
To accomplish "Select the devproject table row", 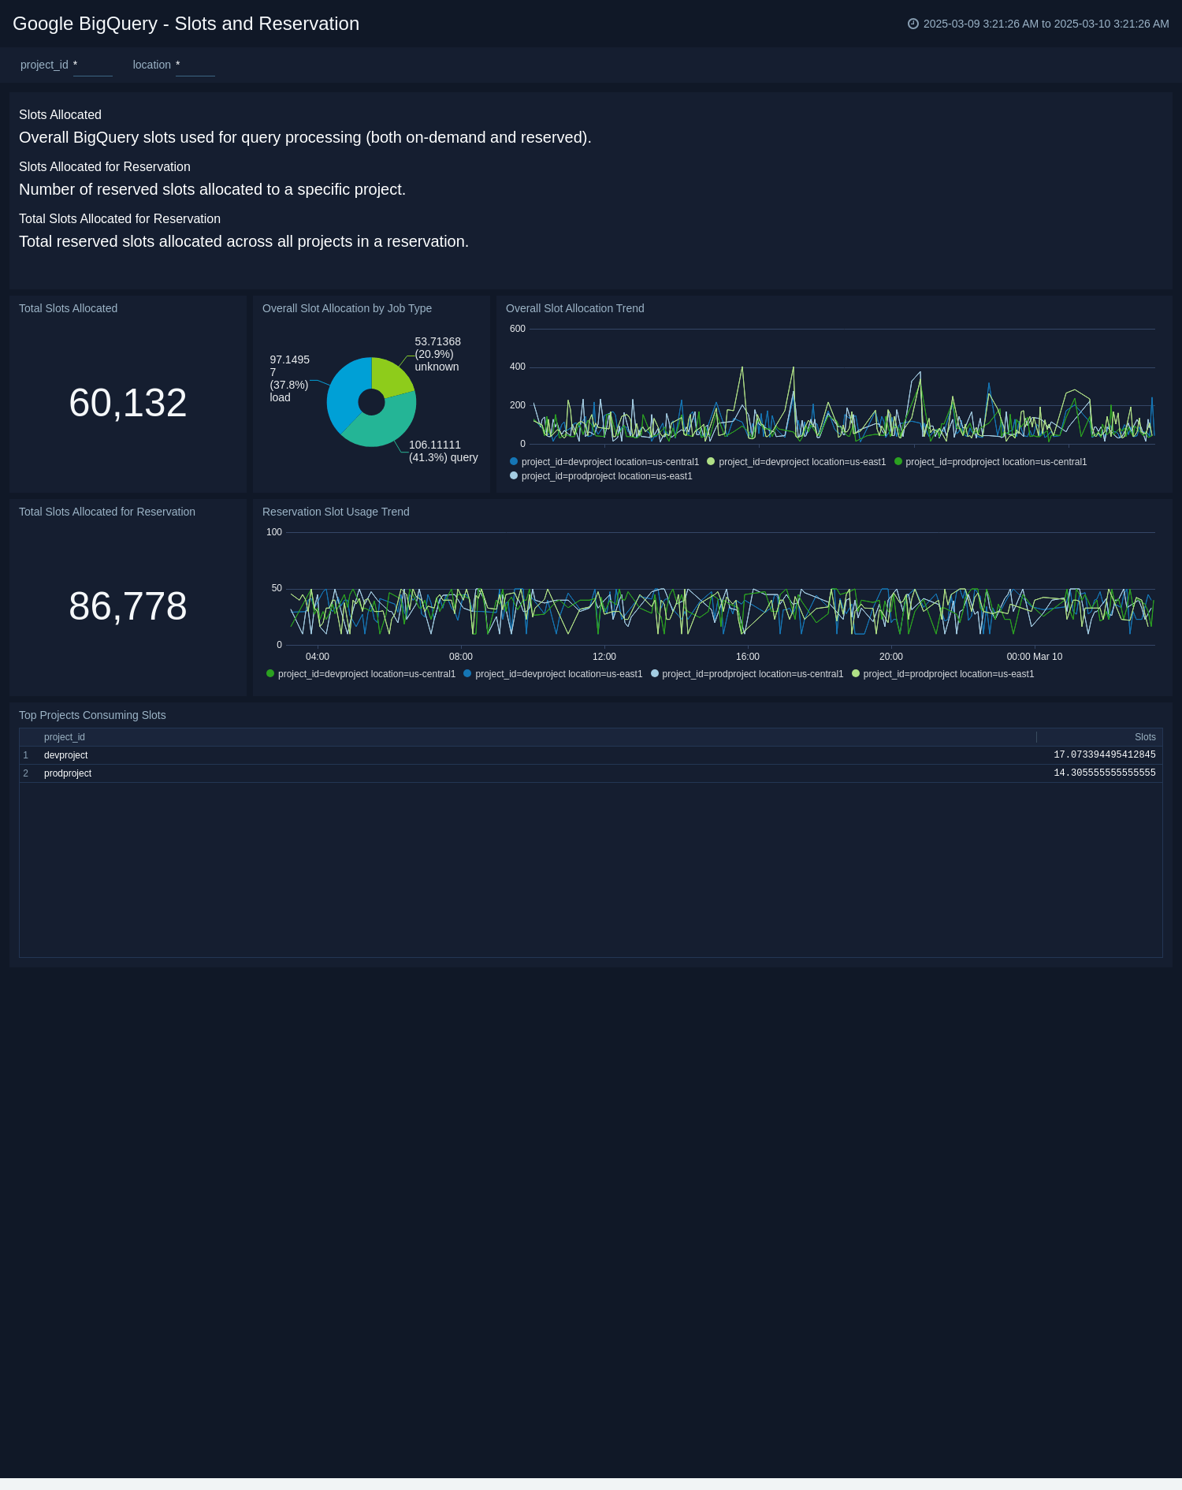I will point(66,755).
